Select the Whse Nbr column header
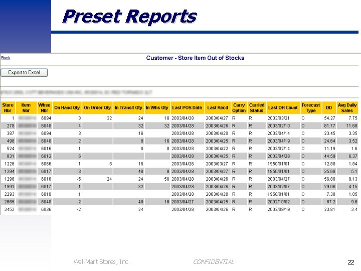This screenshot has width=361, height=271. [x=44, y=107]
